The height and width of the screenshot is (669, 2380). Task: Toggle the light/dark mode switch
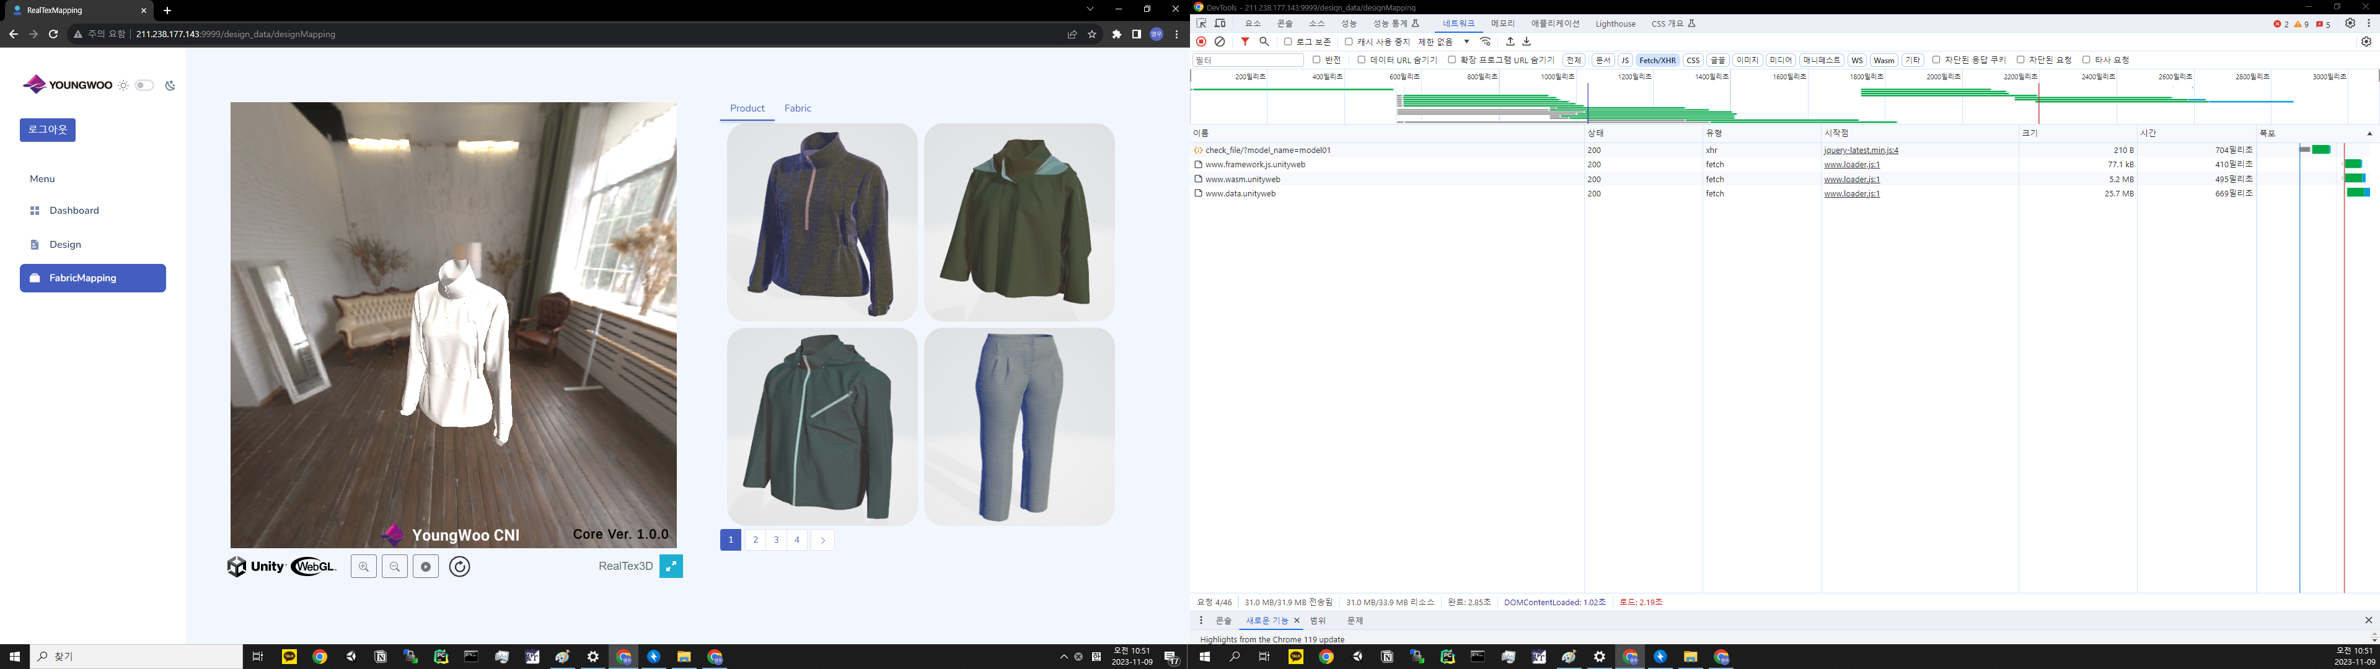[x=144, y=85]
